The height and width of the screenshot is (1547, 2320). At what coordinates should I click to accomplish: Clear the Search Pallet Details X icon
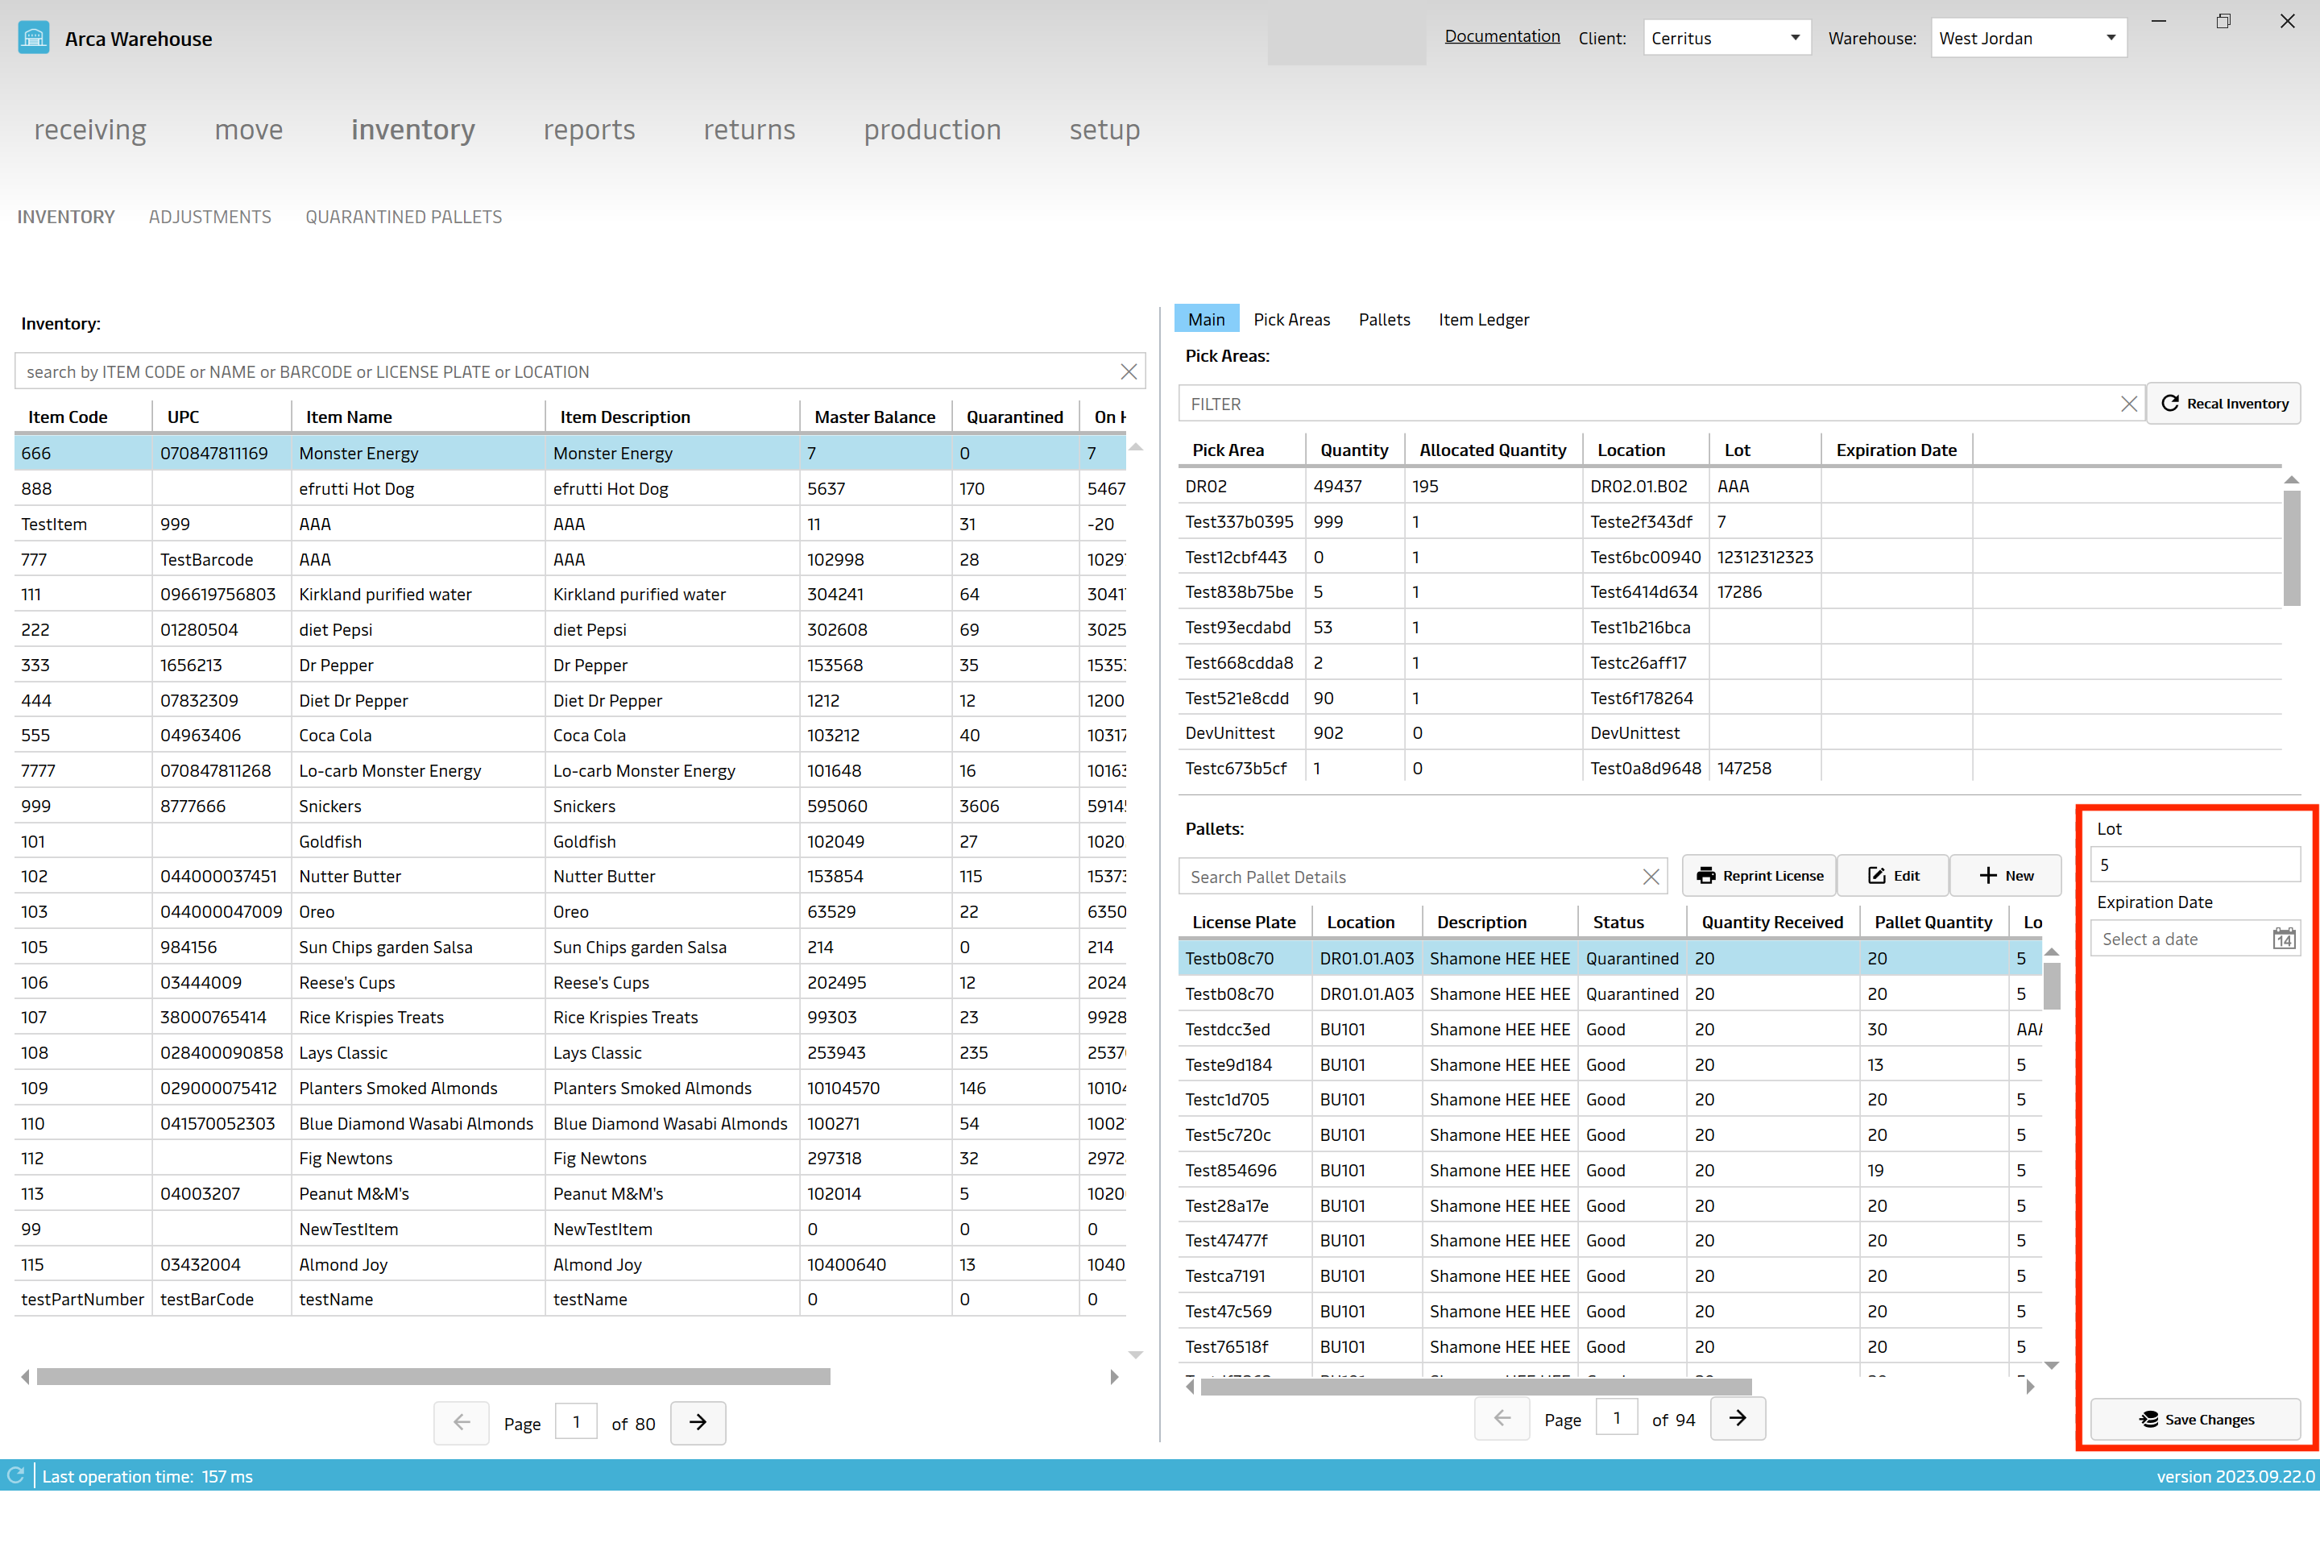pos(1651,876)
